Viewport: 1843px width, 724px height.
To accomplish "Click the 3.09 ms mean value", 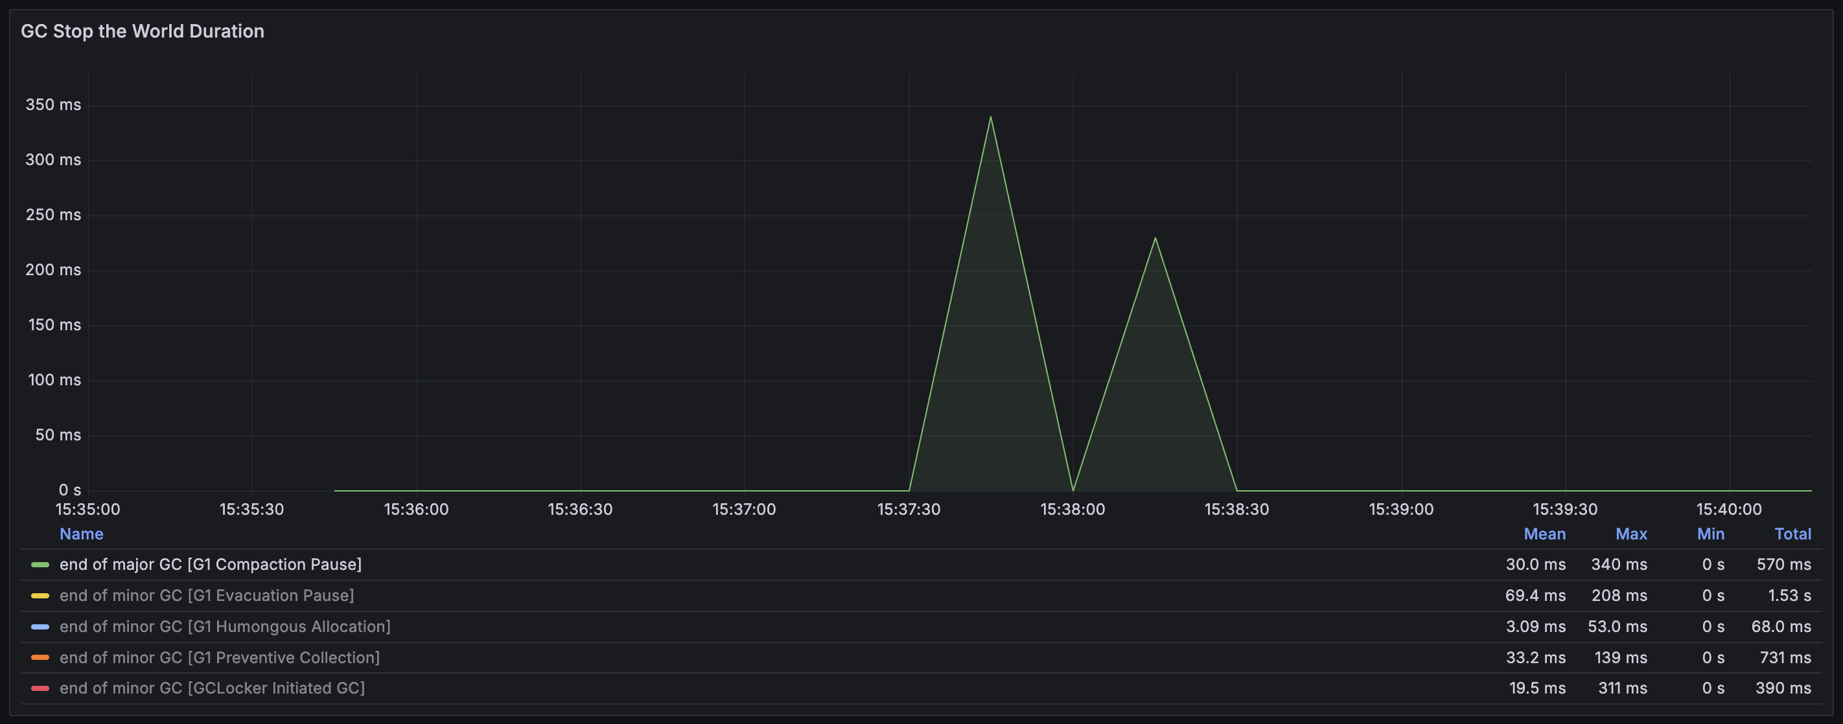I will click(1535, 627).
